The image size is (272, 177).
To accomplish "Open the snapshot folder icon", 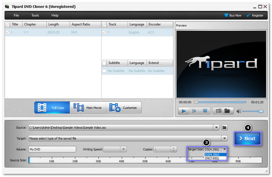I will point(227,111).
